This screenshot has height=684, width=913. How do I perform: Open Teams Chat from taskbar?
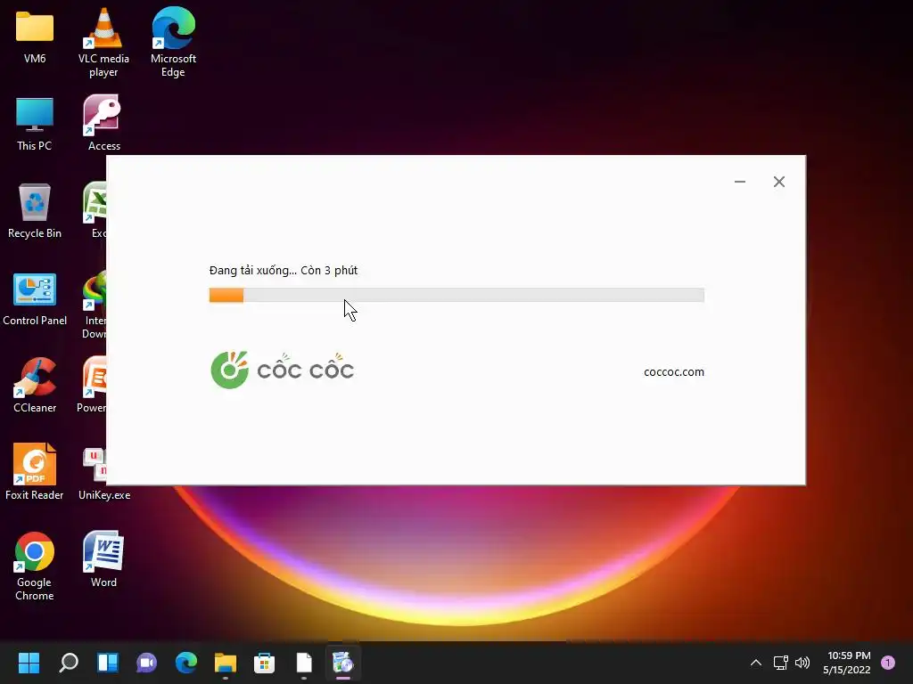[x=147, y=663]
